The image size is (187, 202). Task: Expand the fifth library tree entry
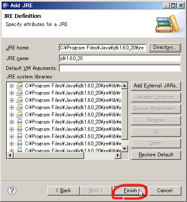coord(12,115)
